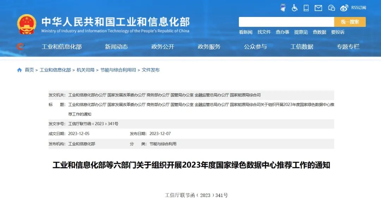Select the 提意见 search shortcut

coord(301,32)
